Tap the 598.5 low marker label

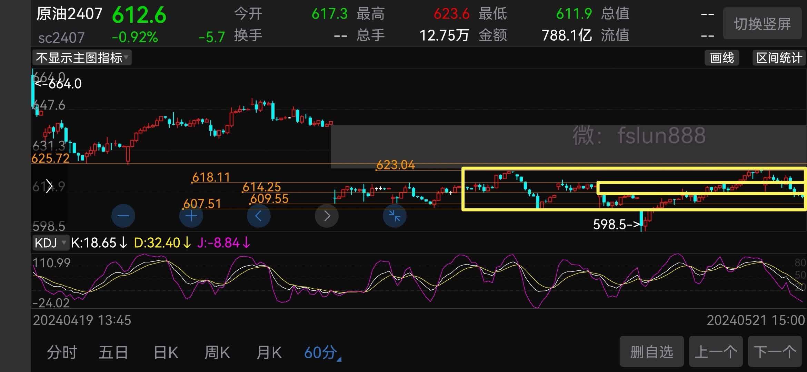(x=616, y=225)
